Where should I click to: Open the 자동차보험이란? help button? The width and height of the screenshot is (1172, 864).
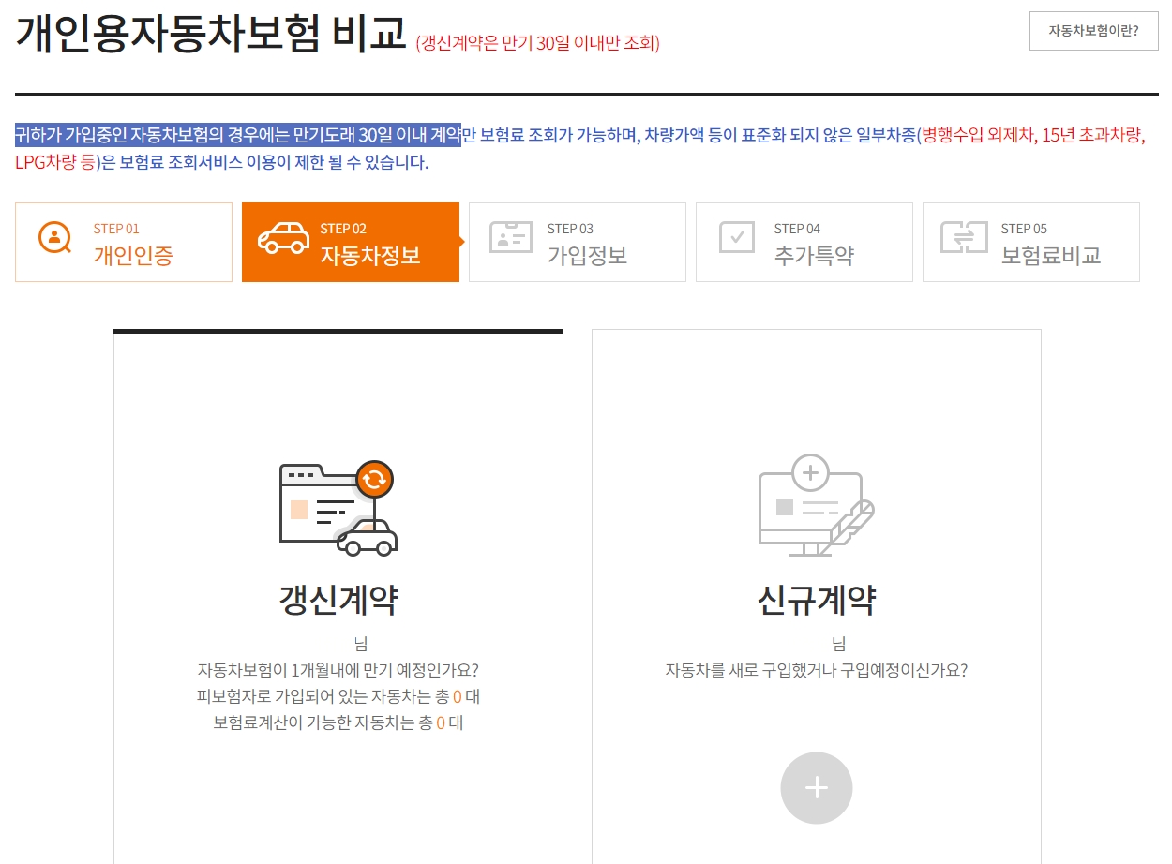[1093, 31]
